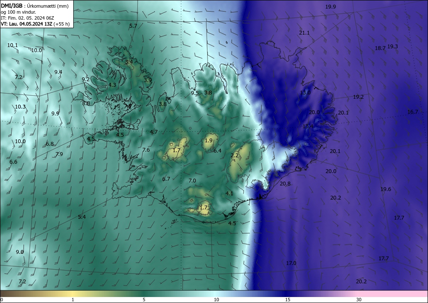The width and height of the screenshot is (428, 303).
Task: Click the 'og 100 m vindur.' subtitle
Action: (18, 12)
